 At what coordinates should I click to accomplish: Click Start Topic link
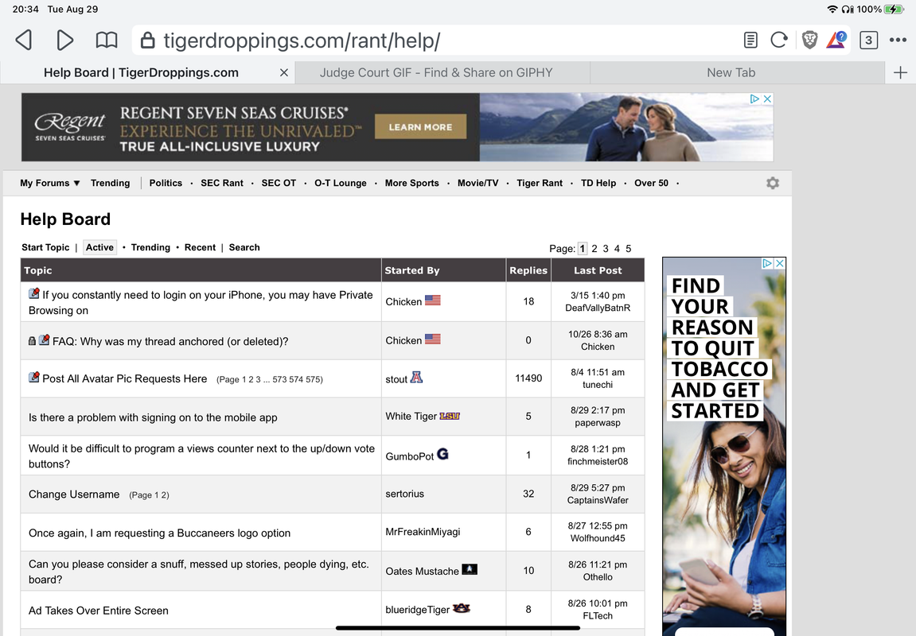45,247
